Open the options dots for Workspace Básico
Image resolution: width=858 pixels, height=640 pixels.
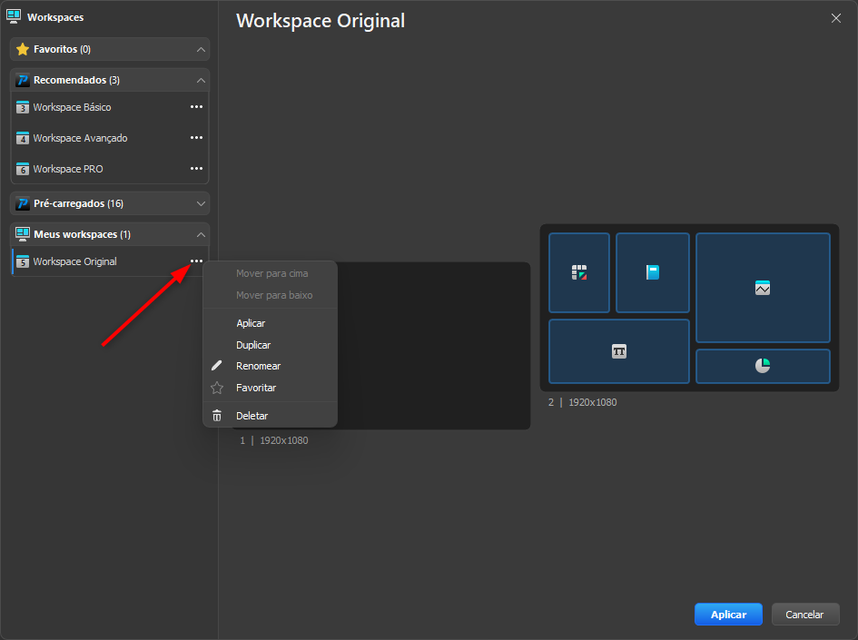[x=196, y=107]
